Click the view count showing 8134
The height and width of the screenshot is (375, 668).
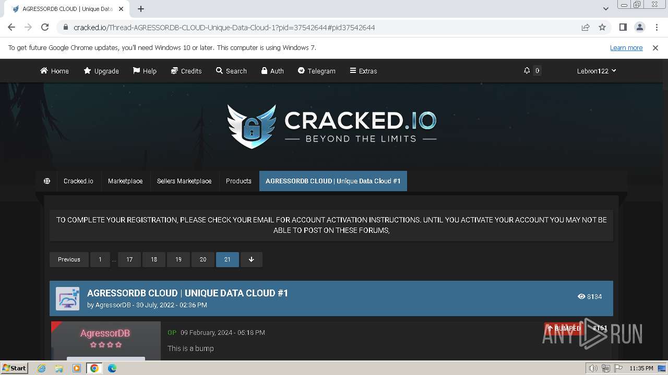(590, 296)
